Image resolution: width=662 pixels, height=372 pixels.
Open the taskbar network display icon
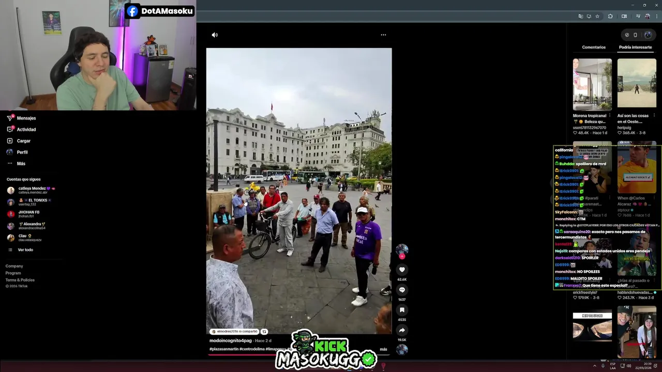[x=622, y=366]
